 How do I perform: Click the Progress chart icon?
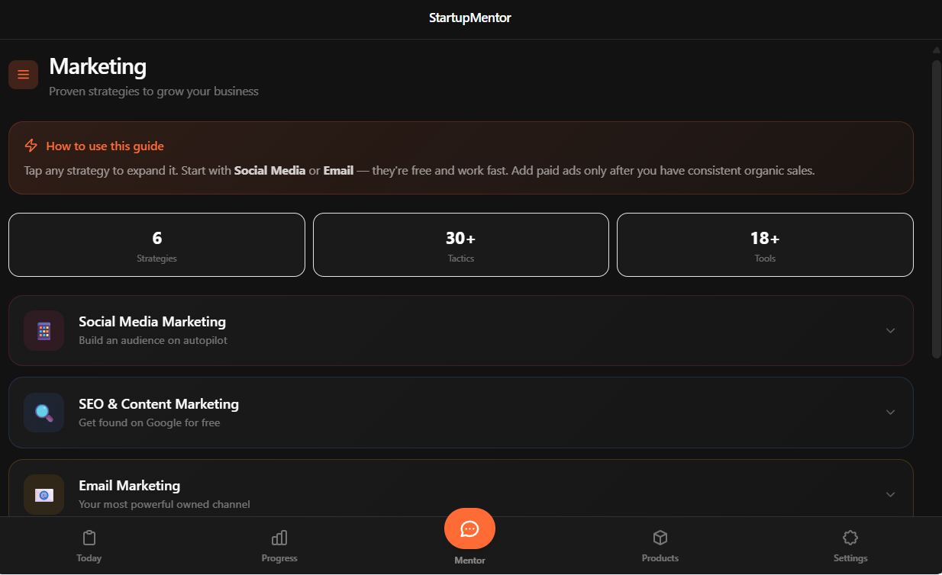279,538
